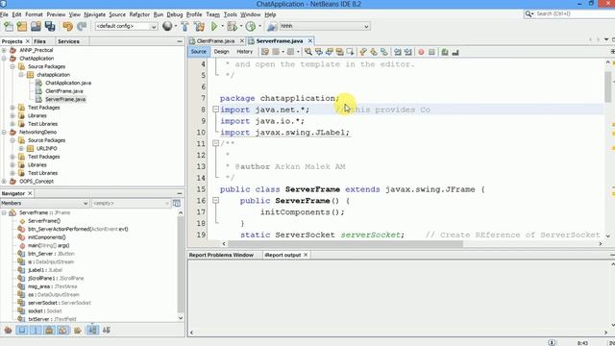615x346 pixels.
Task: Run the project with green play icon
Action: [214, 26]
